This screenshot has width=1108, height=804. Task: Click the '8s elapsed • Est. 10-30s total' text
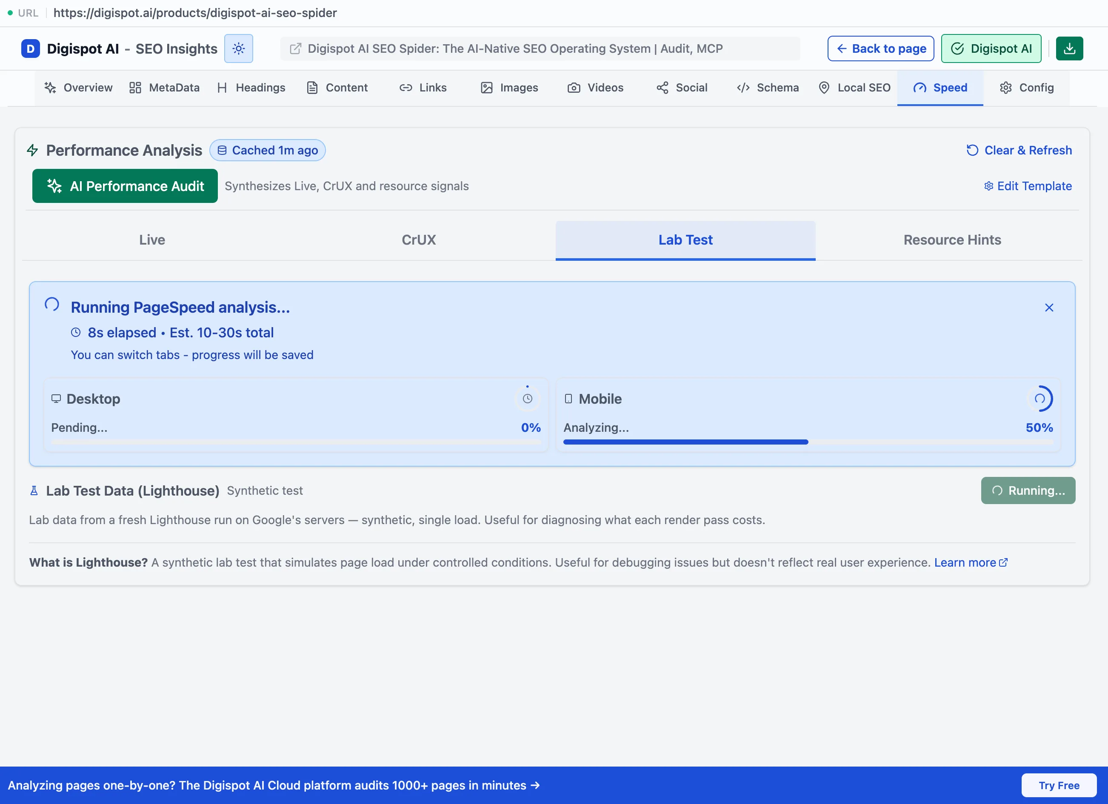click(181, 333)
